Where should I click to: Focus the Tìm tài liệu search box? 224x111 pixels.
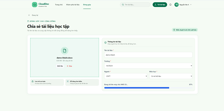(x=135, y=5)
